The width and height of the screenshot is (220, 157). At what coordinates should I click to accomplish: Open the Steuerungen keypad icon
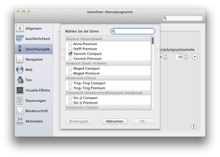[x=20, y=101]
